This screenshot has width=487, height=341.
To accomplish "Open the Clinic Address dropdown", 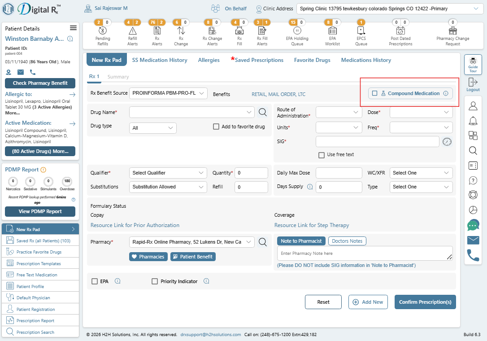I will click(x=390, y=9).
